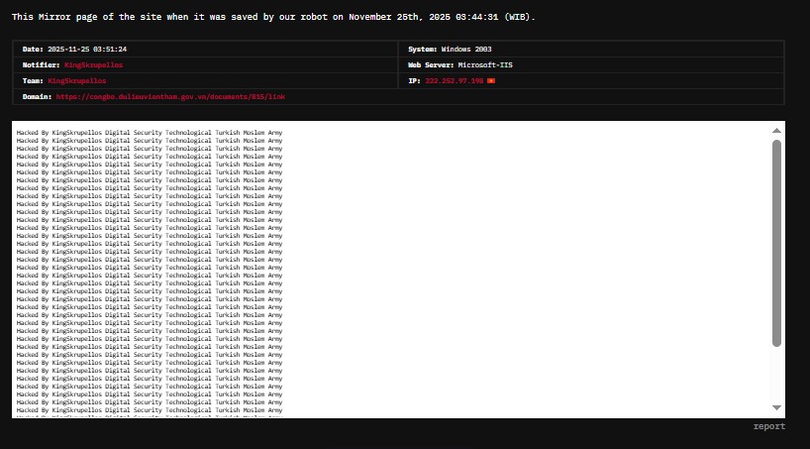Click the 'Team:' field label
This screenshot has height=449, width=810.
33,80
